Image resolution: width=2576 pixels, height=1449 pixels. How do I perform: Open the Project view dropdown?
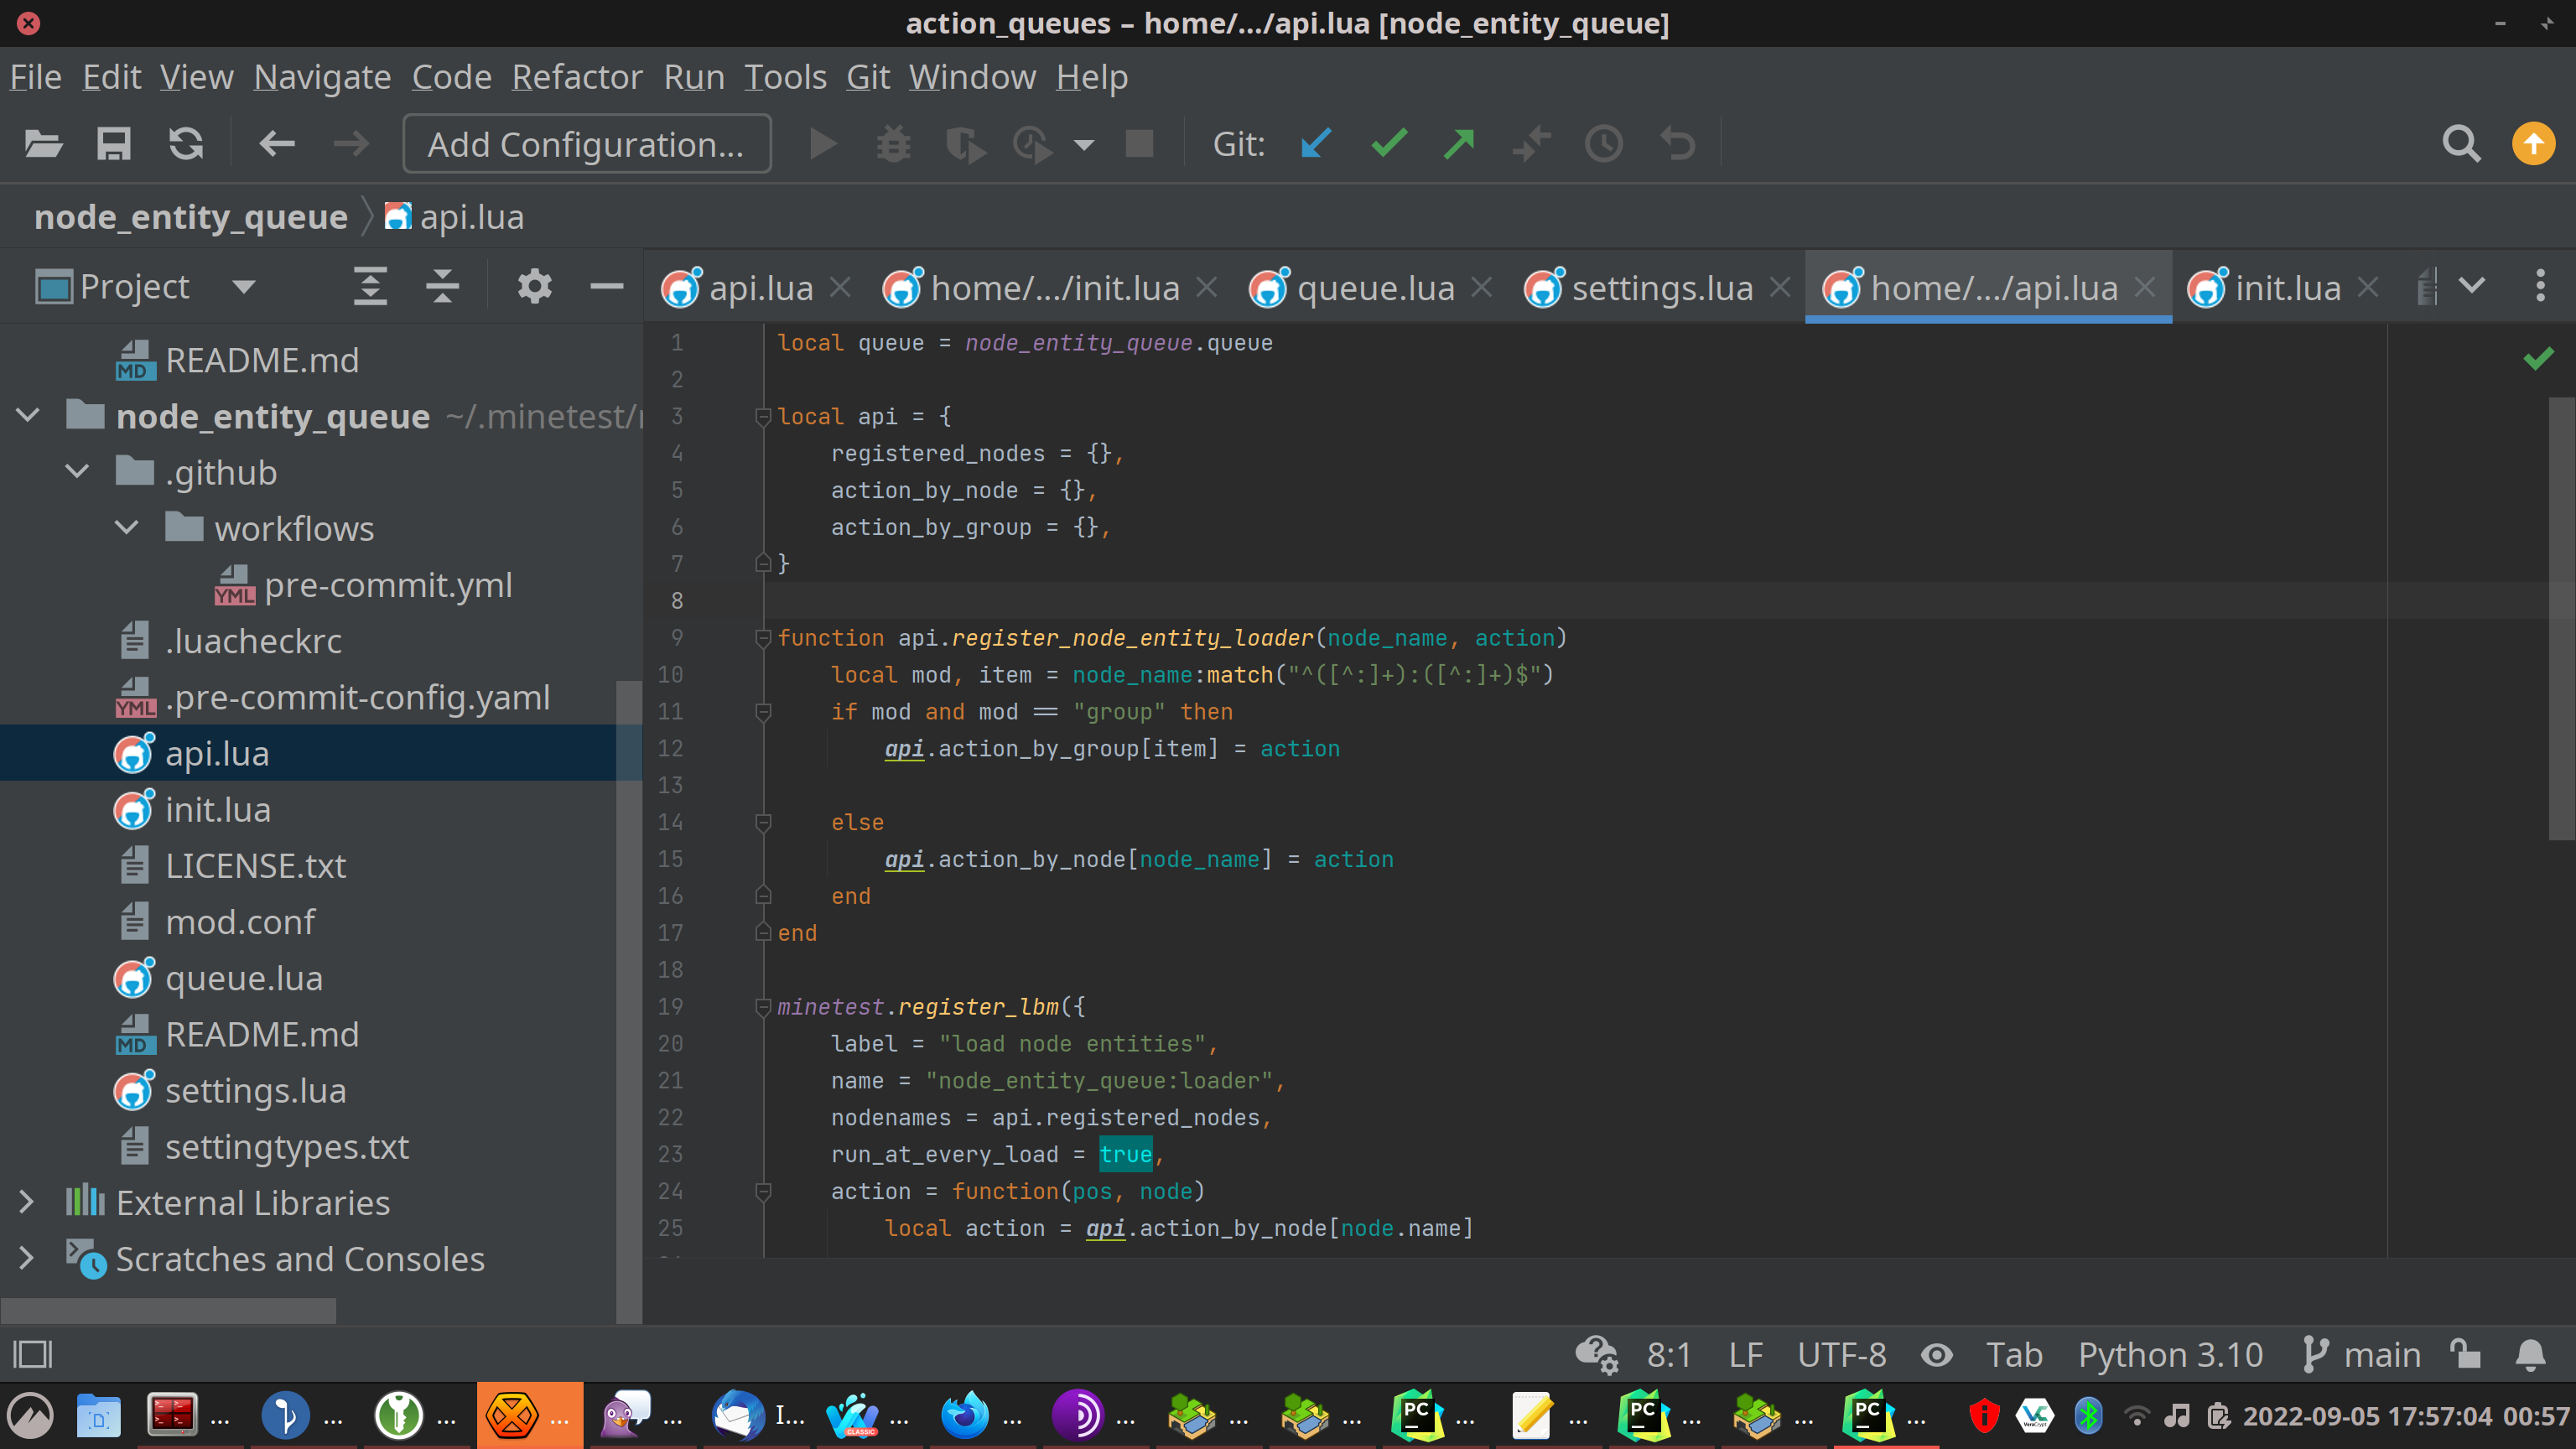click(243, 287)
